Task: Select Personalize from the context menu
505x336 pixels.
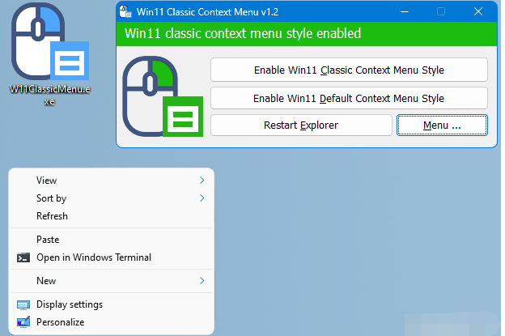Action: pyautogui.click(x=112, y=322)
